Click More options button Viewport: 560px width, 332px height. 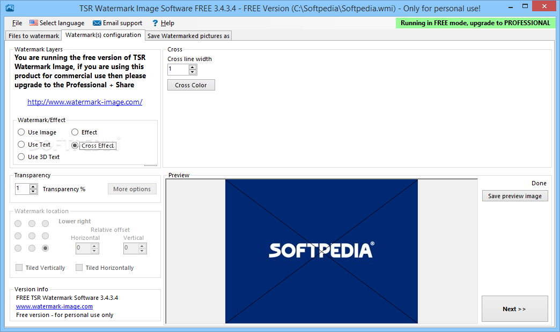pyautogui.click(x=132, y=190)
